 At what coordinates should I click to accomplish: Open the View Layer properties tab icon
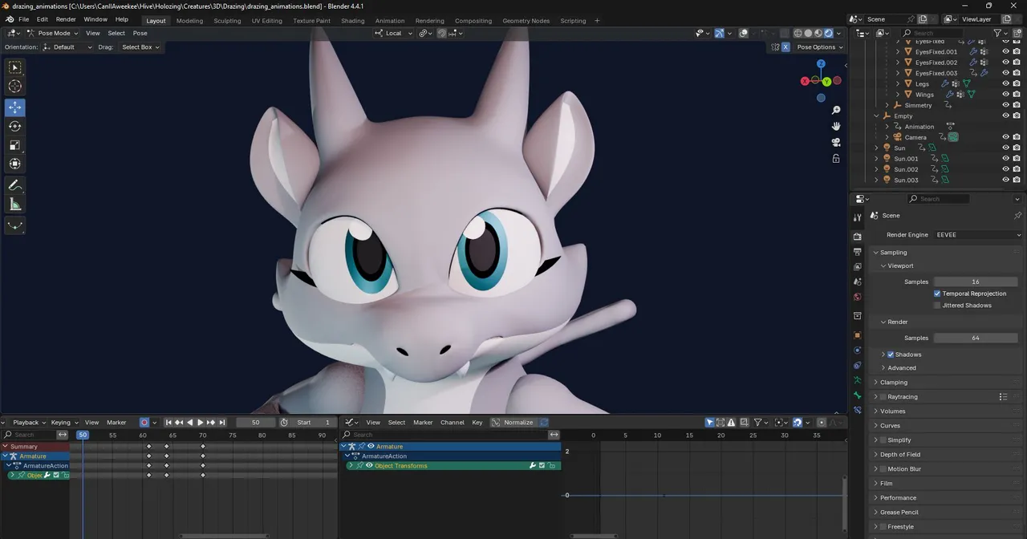point(857,267)
